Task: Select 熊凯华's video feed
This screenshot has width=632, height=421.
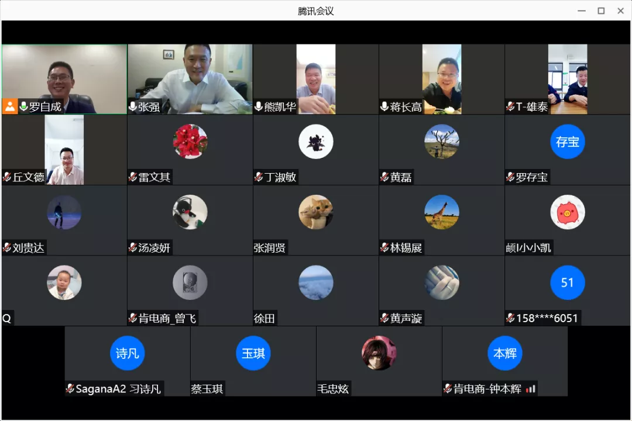Action: pos(316,79)
